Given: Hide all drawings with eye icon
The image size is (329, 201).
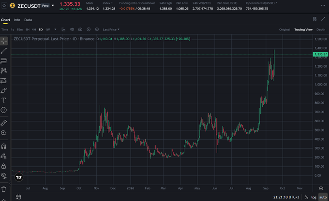Looking at the screenshot, I should pos(4,176).
